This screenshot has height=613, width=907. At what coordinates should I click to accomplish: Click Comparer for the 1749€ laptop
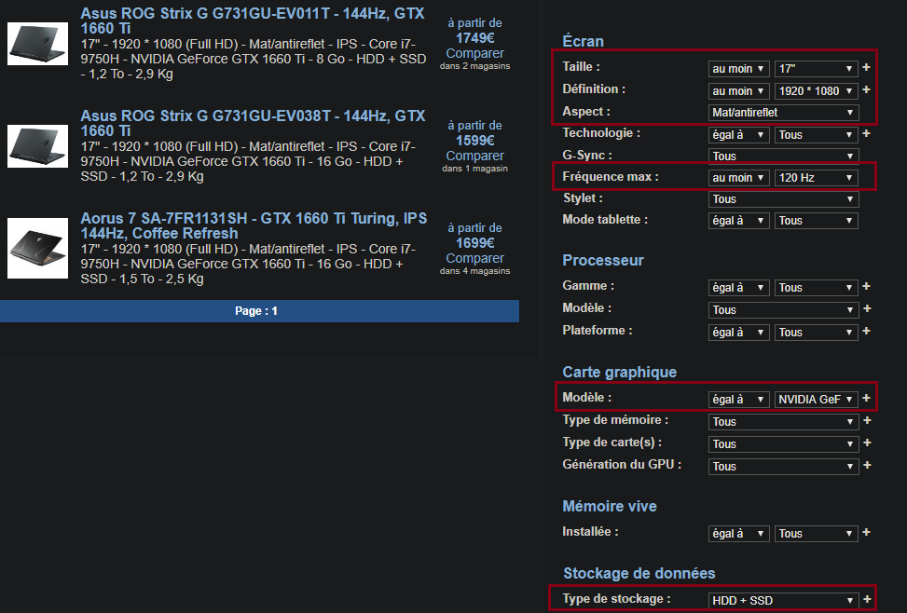tap(474, 53)
